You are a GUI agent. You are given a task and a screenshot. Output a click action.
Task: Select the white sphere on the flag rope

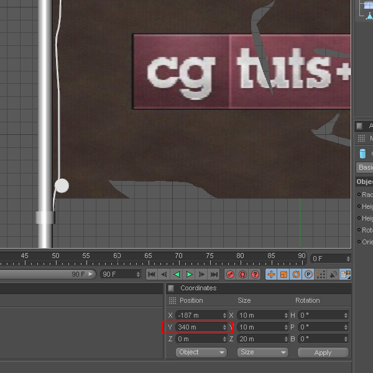coord(62,185)
